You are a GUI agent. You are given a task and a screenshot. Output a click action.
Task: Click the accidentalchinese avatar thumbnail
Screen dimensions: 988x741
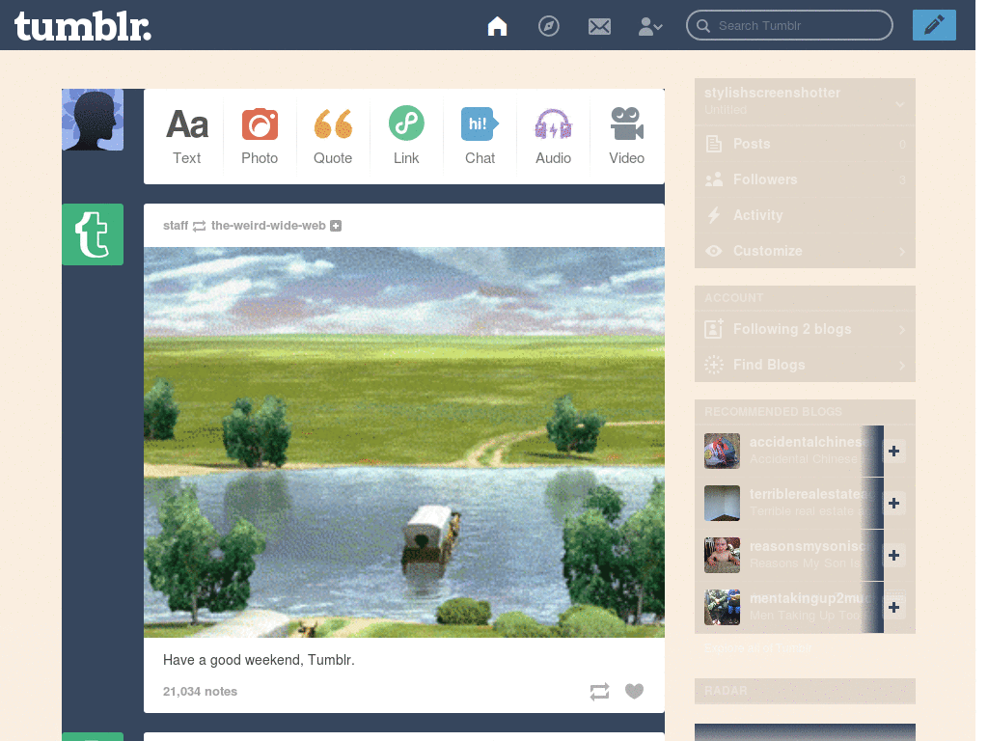pyautogui.click(x=722, y=451)
